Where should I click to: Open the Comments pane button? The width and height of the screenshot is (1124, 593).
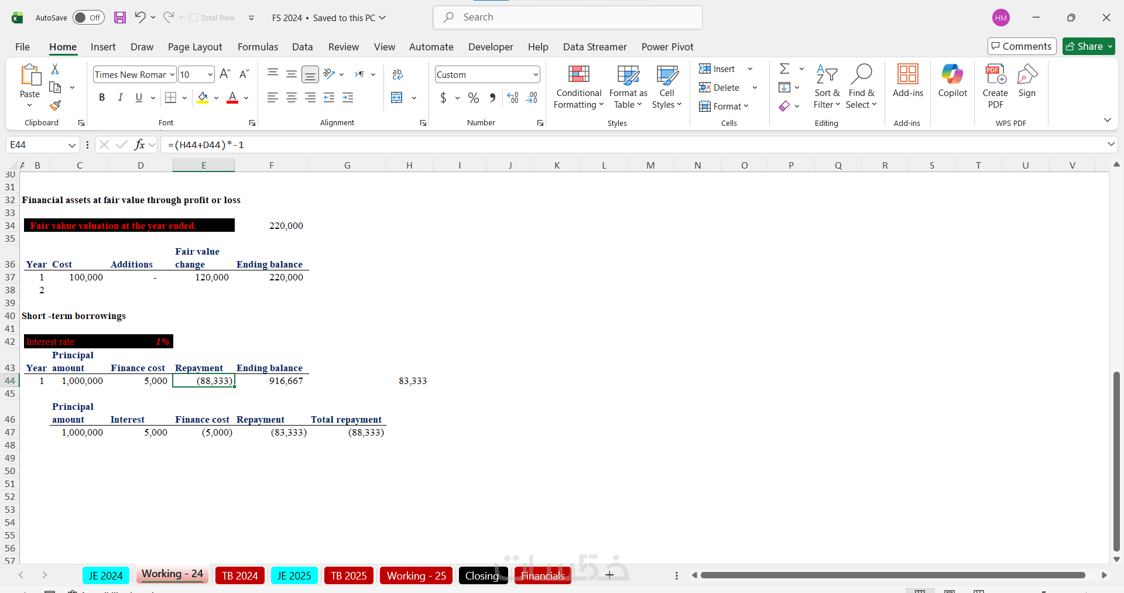[1022, 46]
